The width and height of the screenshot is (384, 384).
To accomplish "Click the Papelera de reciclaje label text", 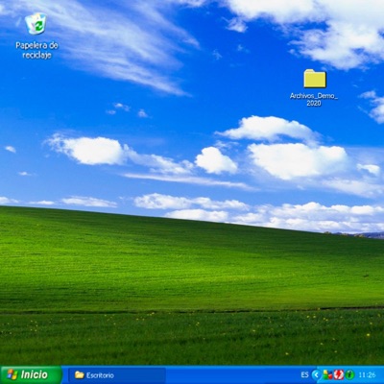I will pyautogui.click(x=36, y=50).
